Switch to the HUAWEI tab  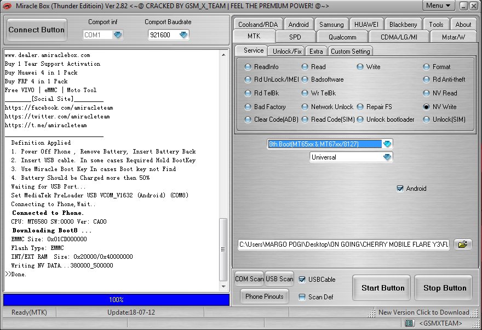pos(366,24)
